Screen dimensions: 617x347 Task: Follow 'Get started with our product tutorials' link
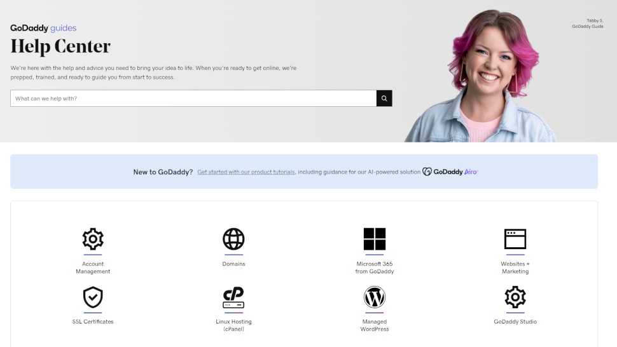246,172
